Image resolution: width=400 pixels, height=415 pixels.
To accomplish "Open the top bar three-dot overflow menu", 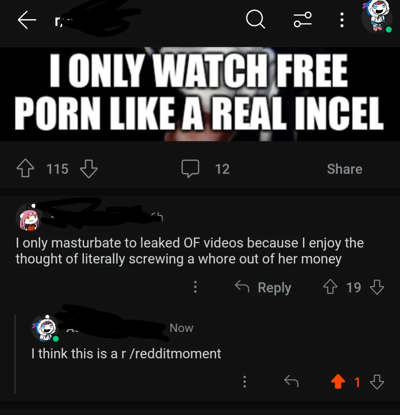I will pyautogui.click(x=342, y=20).
